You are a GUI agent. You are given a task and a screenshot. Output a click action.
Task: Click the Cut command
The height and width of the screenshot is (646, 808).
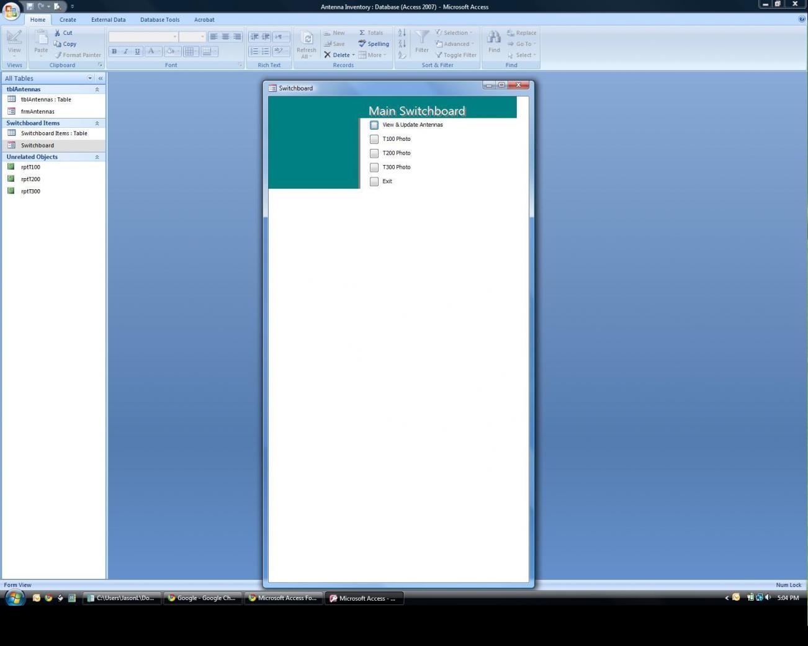63,33
